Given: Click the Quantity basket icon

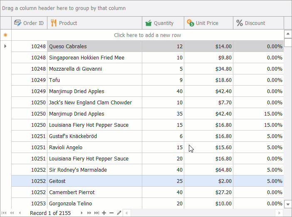Looking at the screenshot, I should click(148, 23).
